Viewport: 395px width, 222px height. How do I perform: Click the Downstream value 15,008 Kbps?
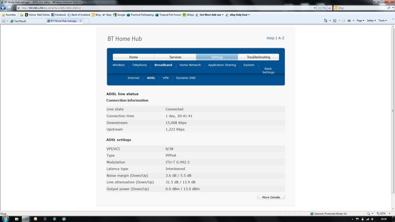(176, 123)
